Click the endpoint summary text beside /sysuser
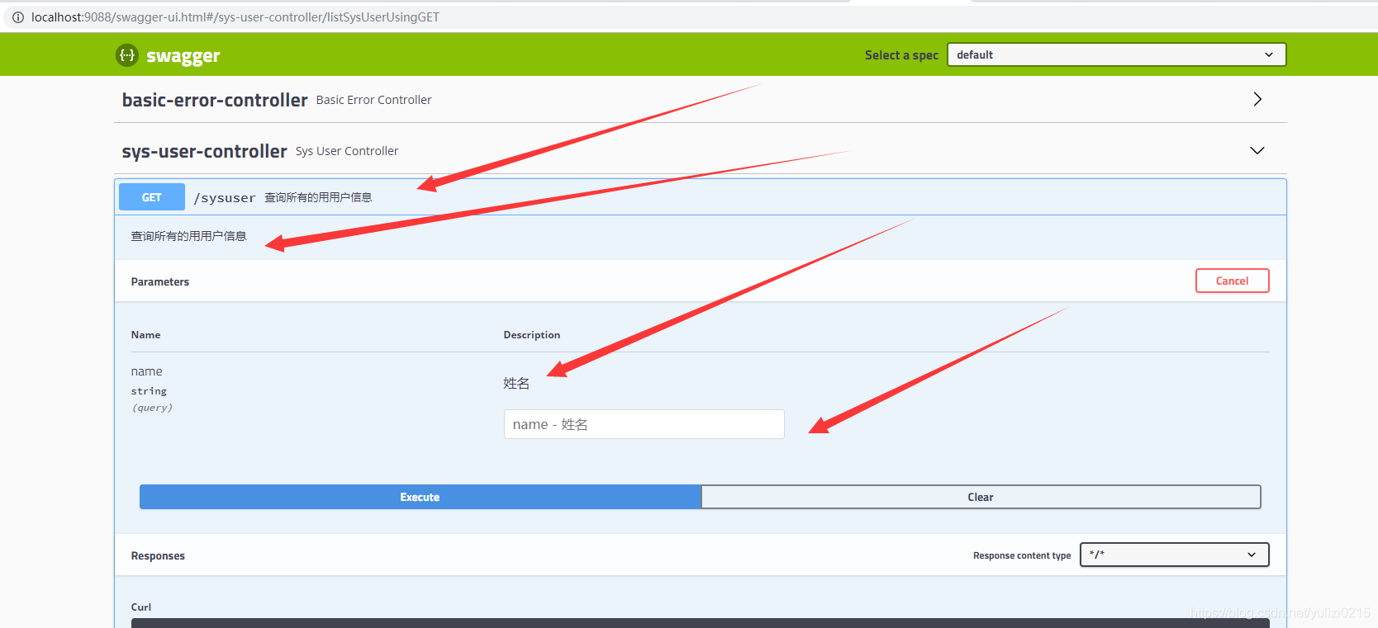Image resolution: width=1378 pixels, height=628 pixels. pos(318,197)
